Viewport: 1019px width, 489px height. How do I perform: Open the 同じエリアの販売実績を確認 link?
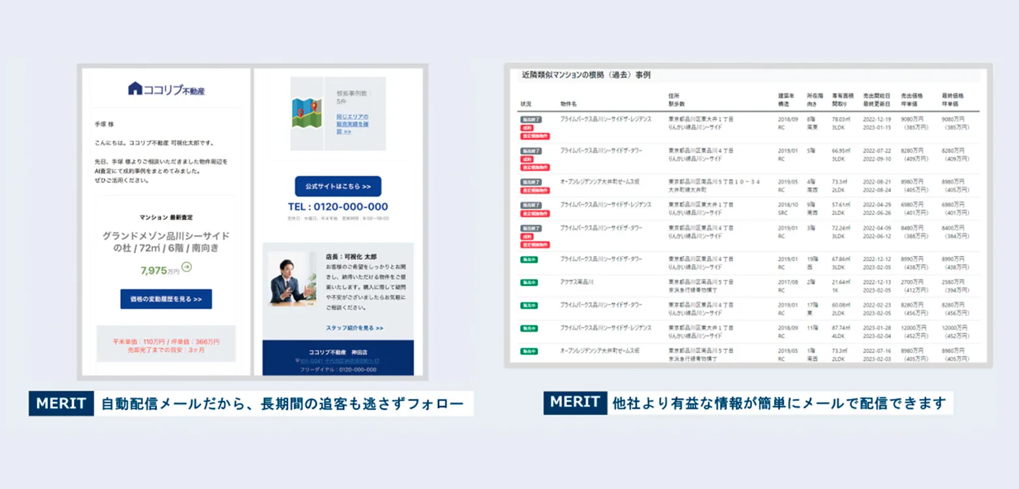pos(353,123)
